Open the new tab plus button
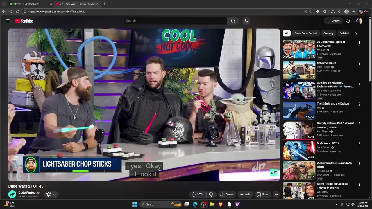This screenshot has height=209, width=372. [104, 4]
